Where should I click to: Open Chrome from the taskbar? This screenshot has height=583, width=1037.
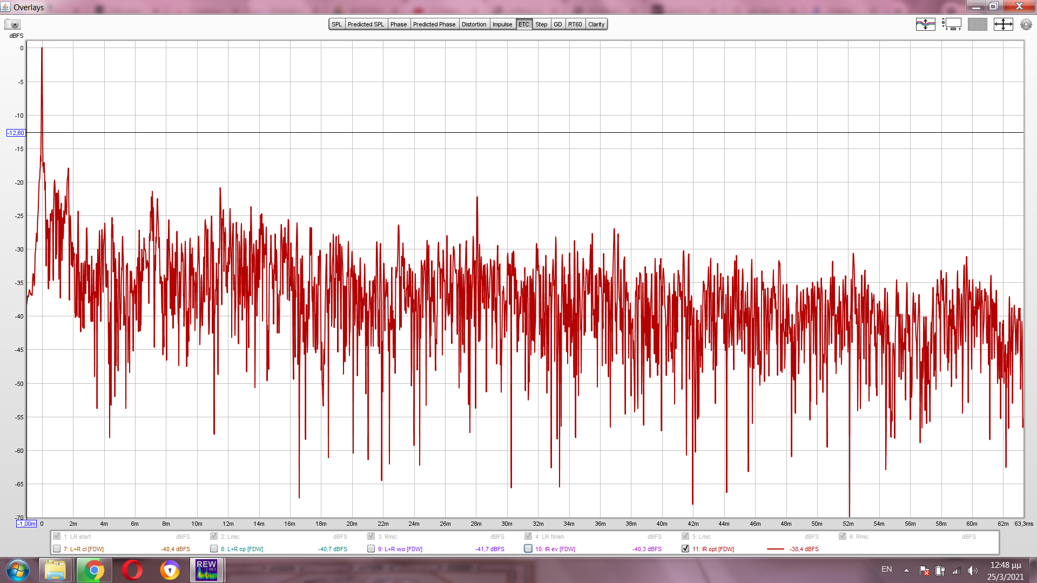point(94,570)
